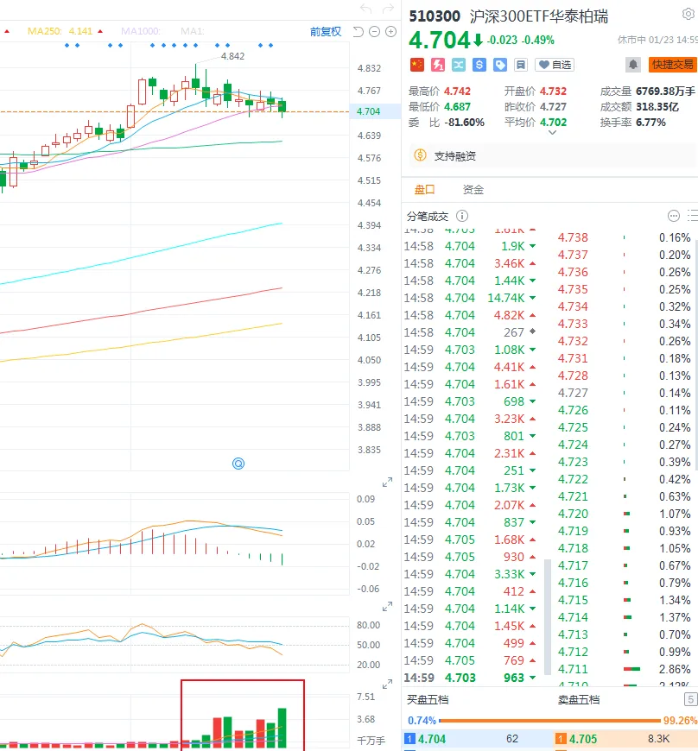Select the 14.74K trade row
This screenshot has height=751, width=698.
[469, 298]
